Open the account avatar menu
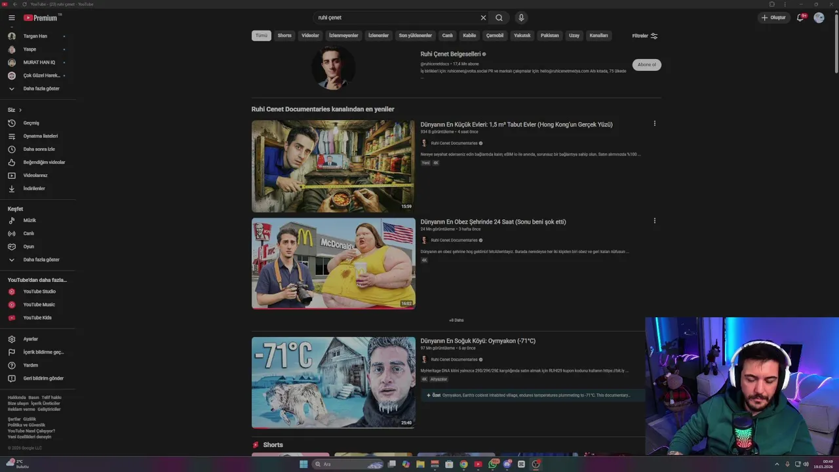 [x=819, y=18]
